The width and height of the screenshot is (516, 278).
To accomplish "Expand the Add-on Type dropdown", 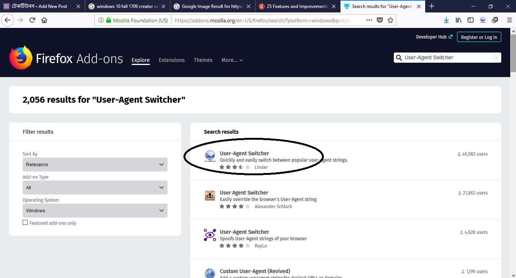I will point(95,188).
